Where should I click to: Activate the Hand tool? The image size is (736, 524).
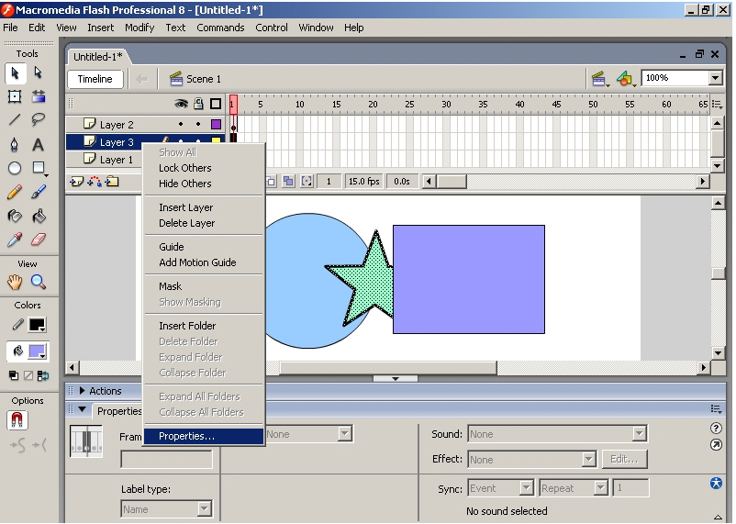[15, 283]
